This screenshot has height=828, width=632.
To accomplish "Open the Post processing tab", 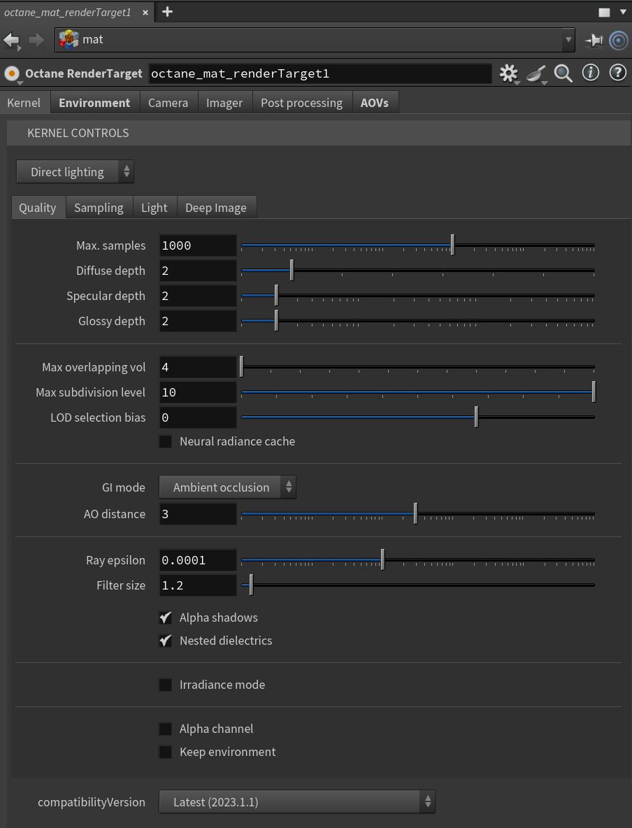I will click(301, 103).
